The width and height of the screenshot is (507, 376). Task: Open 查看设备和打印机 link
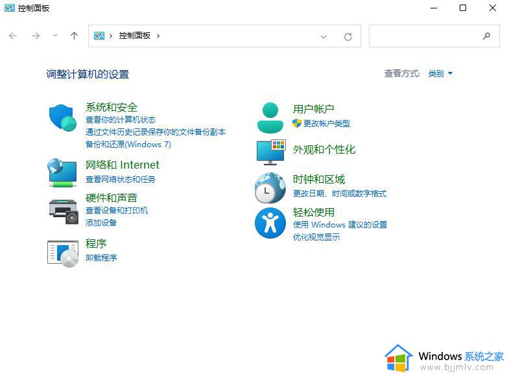(x=117, y=211)
